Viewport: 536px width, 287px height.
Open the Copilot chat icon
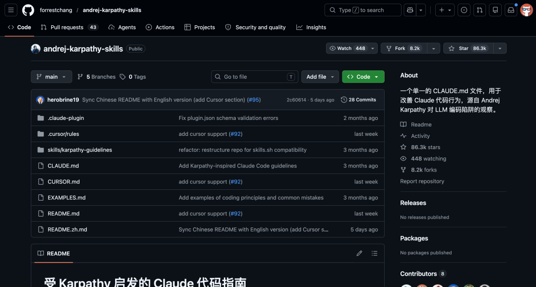coord(410,10)
